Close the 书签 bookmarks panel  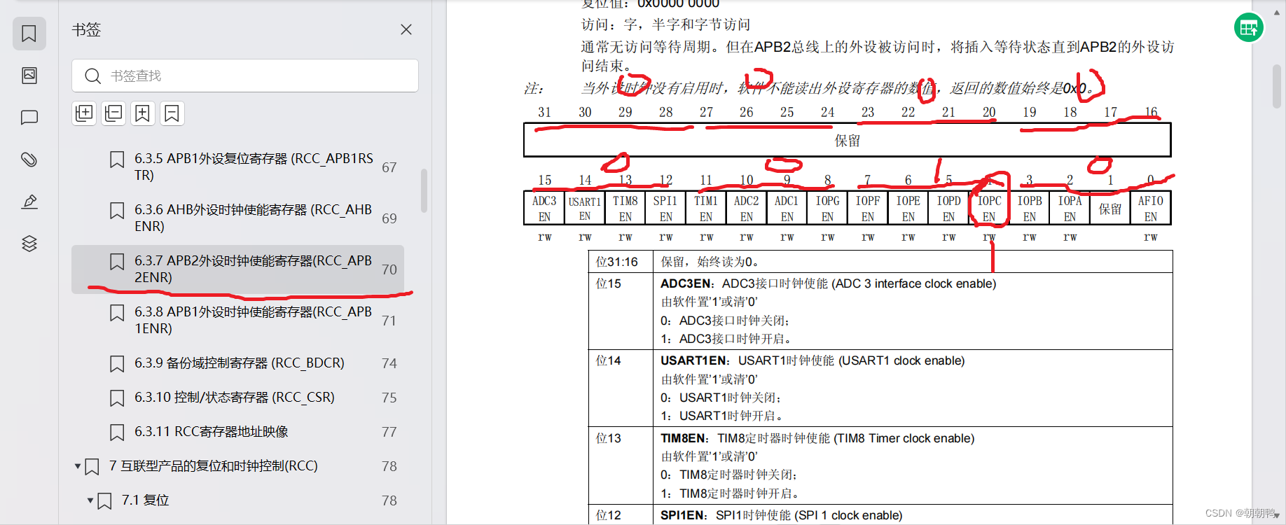coord(406,29)
